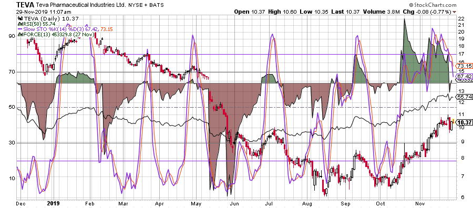Click the 10 label on the left axis

coord(12,179)
